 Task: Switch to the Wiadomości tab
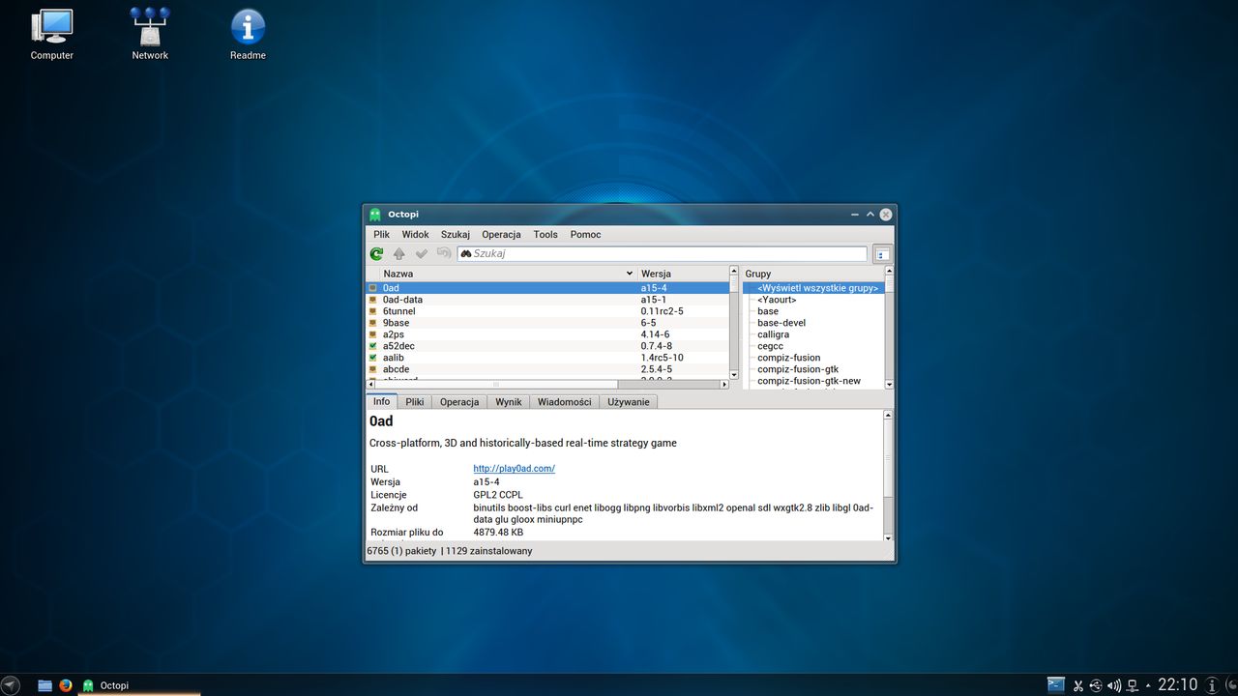564,402
